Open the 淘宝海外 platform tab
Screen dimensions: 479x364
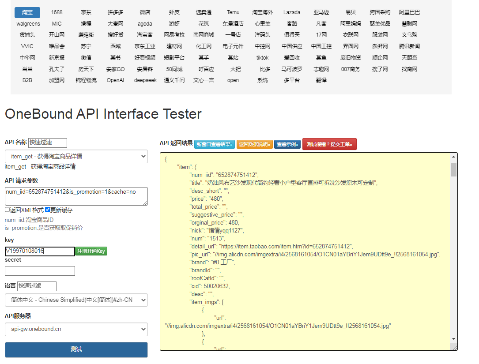click(262, 12)
